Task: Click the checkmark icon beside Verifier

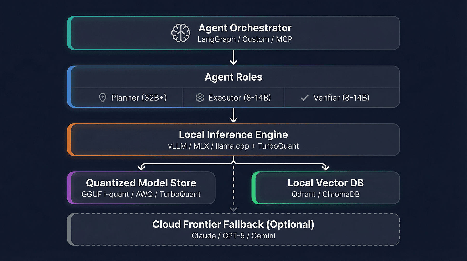Action: click(x=304, y=98)
